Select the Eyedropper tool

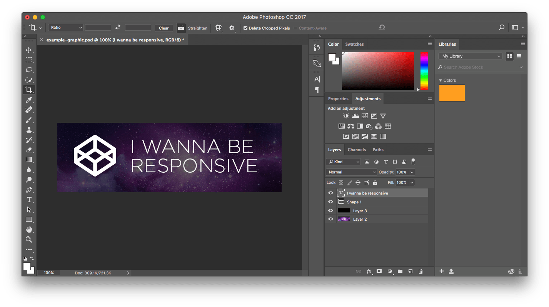coord(29,100)
